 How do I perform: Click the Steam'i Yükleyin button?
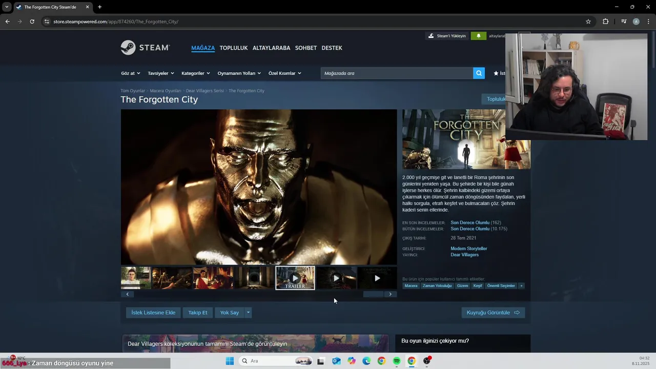click(x=447, y=36)
